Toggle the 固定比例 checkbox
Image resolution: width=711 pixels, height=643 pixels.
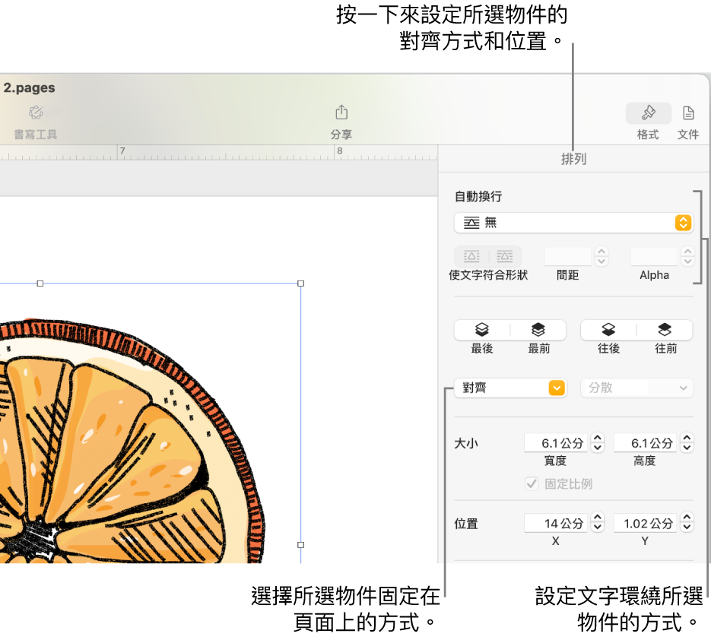pyautogui.click(x=532, y=484)
